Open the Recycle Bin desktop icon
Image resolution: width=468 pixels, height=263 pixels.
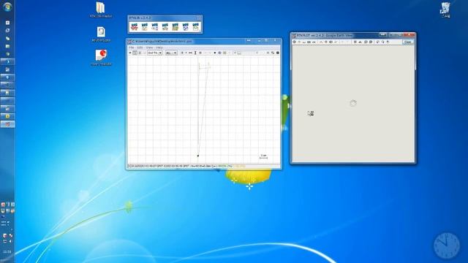pos(445,9)
